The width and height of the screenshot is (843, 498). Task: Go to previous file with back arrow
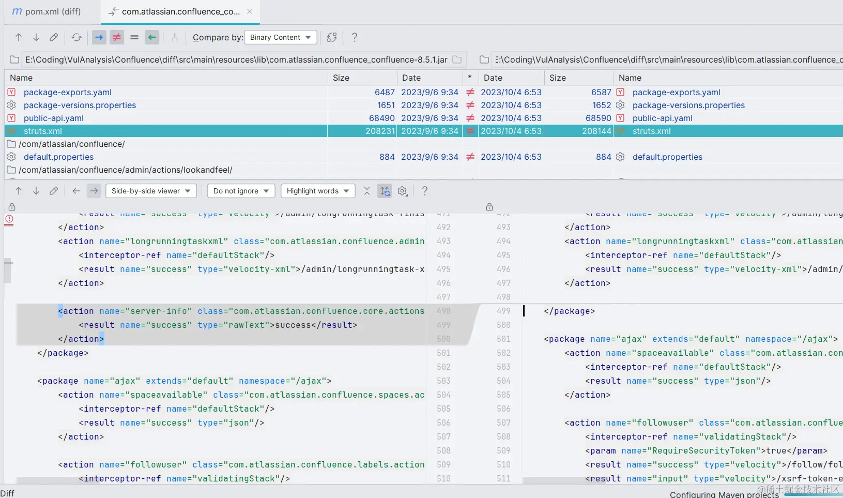[76, 191]
